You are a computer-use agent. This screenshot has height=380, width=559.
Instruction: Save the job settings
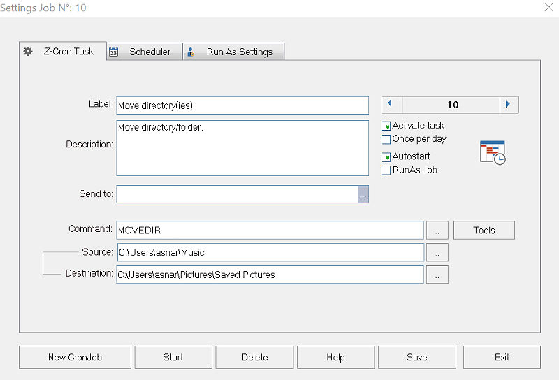417,357
